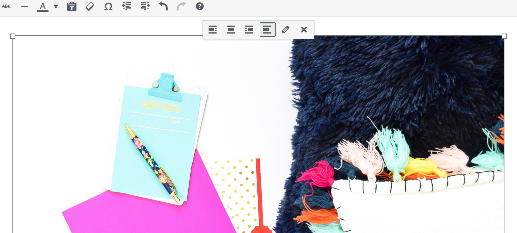Edit the image with the pencil icon
The width and height of the screenshot is (517, 233).
[286, 30]
